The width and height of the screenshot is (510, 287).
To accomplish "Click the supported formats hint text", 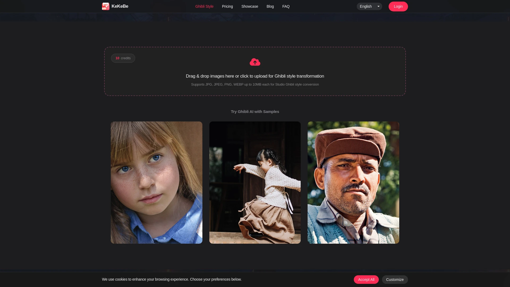I will [x=255, y=85].
